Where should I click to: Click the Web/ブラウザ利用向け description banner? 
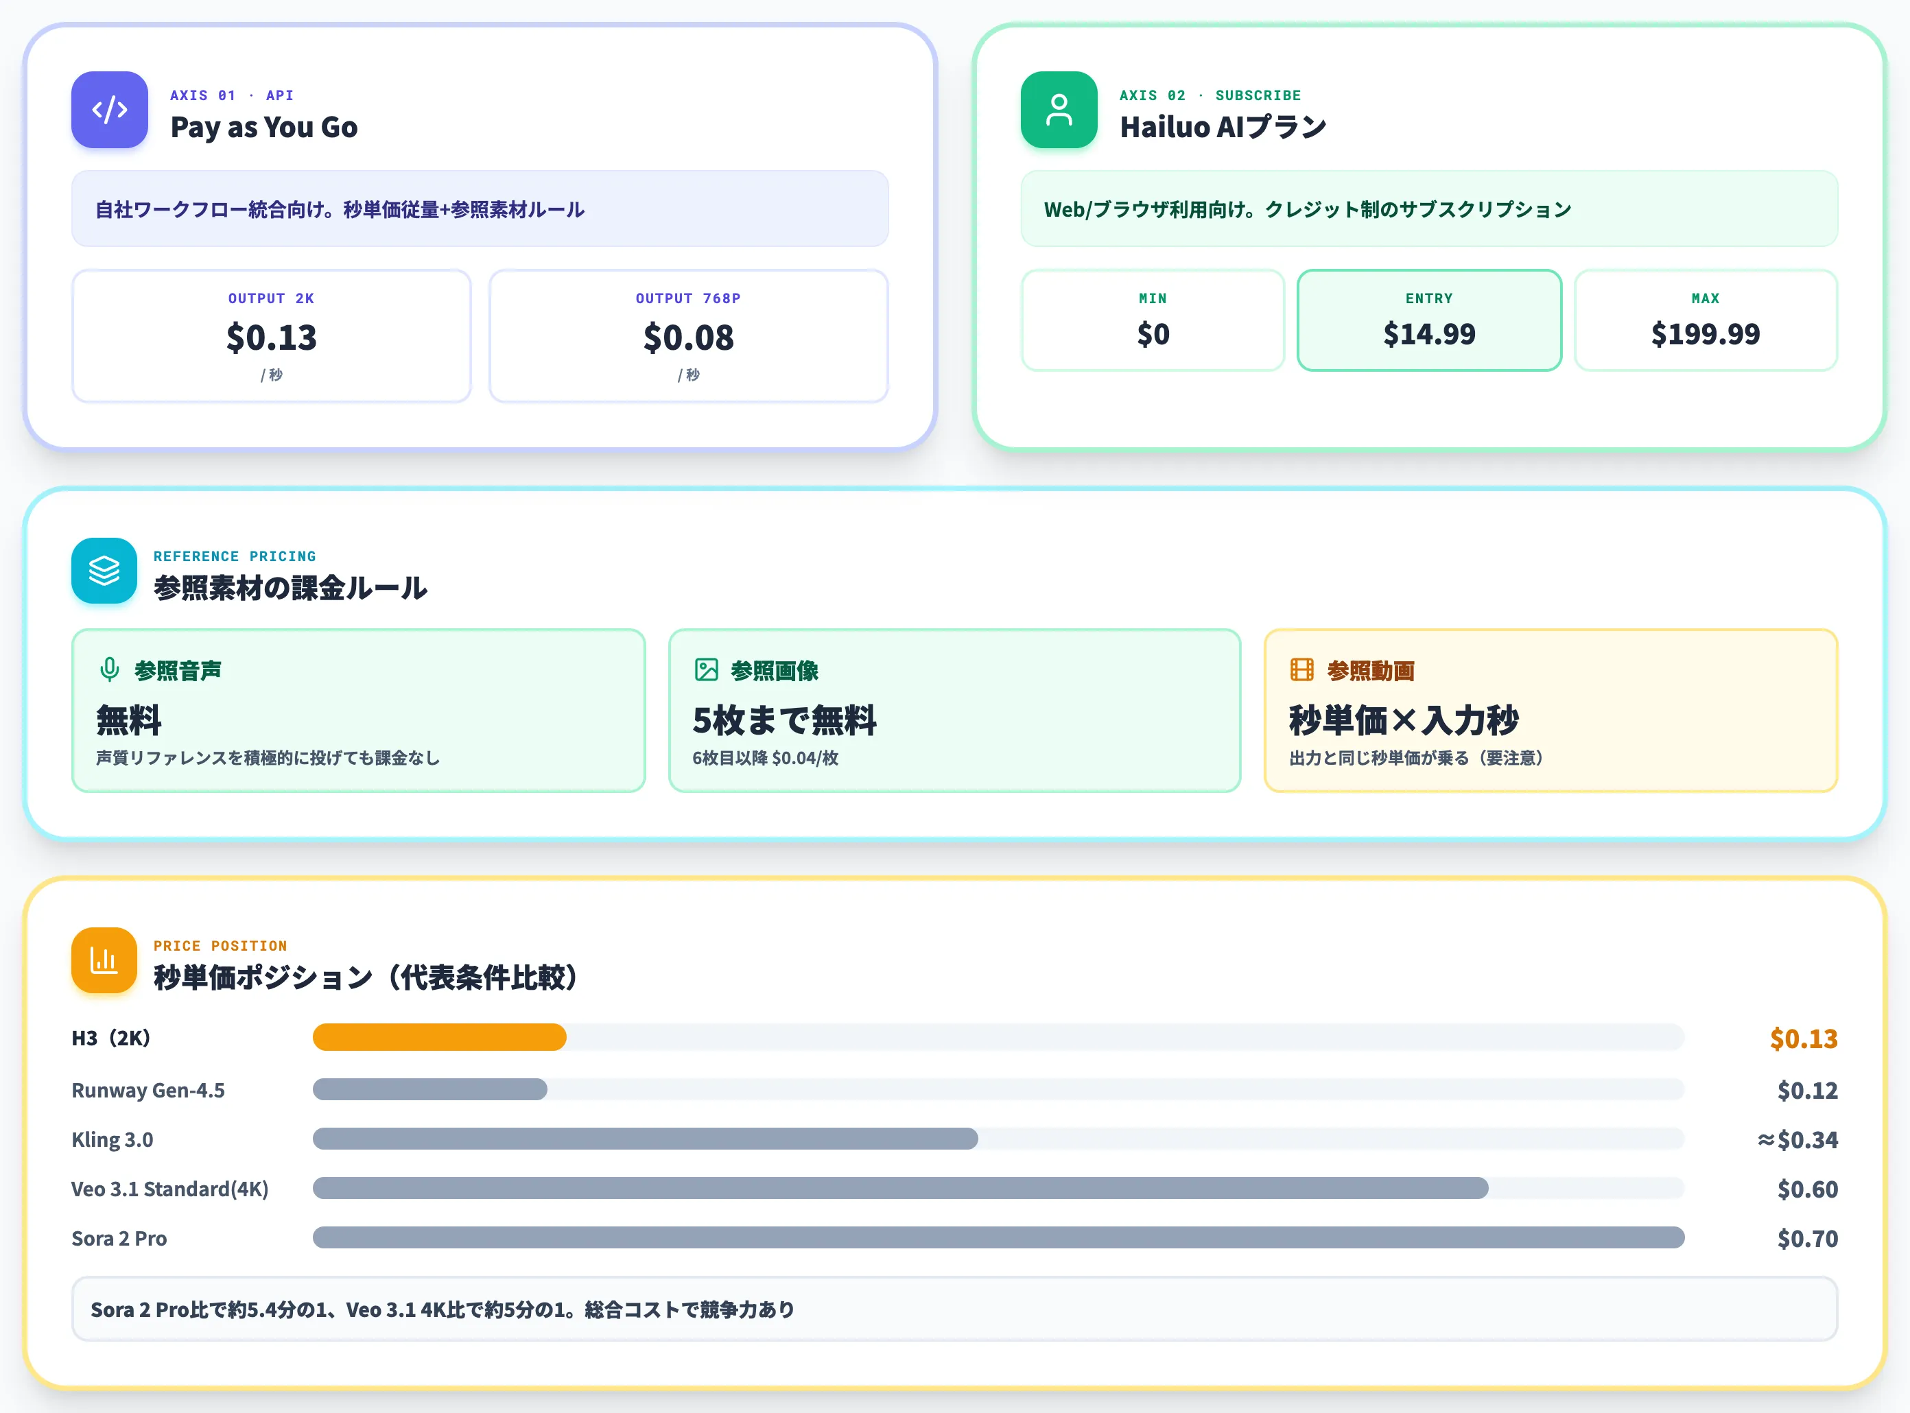[x=1429, y=209]
